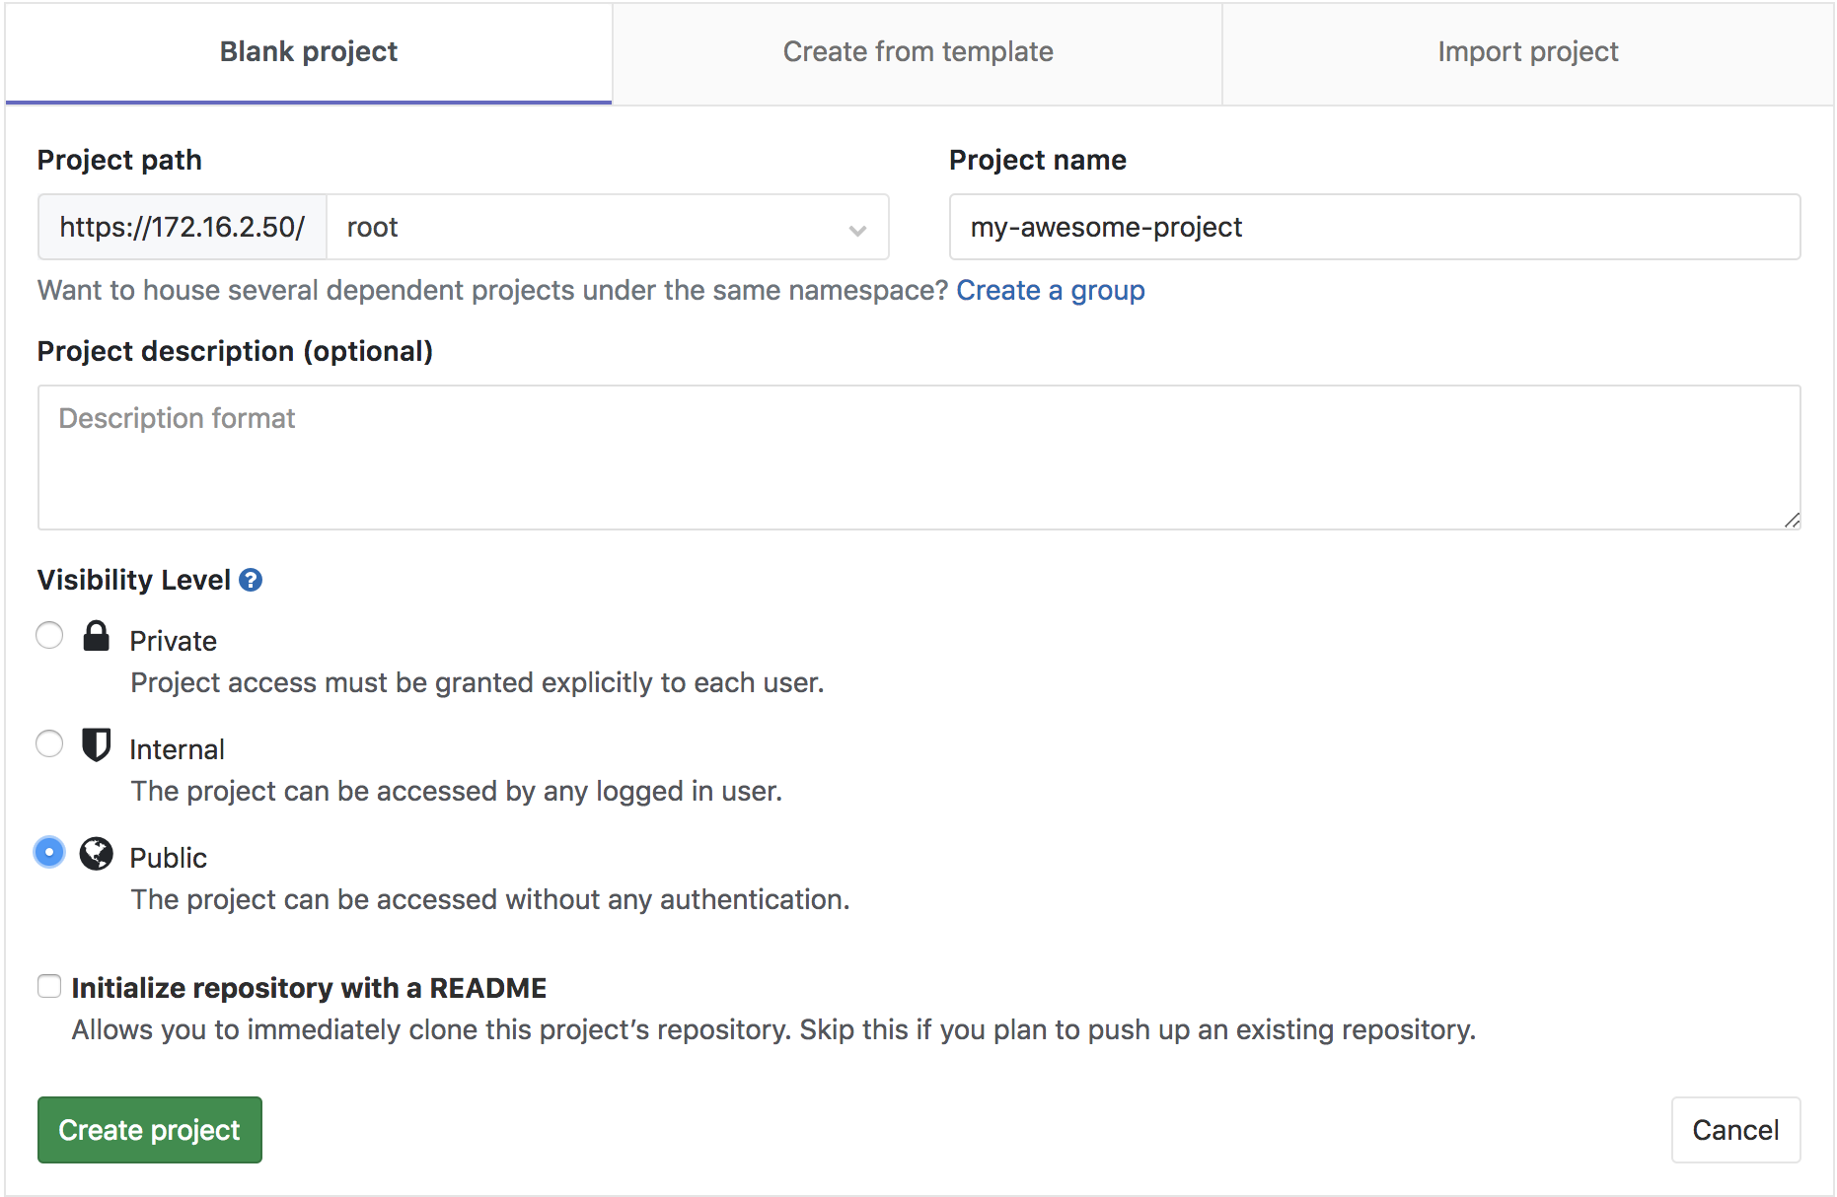Follow the Create a group link
This screenshot has width=1837, height=1197.
coord(1051,291)
